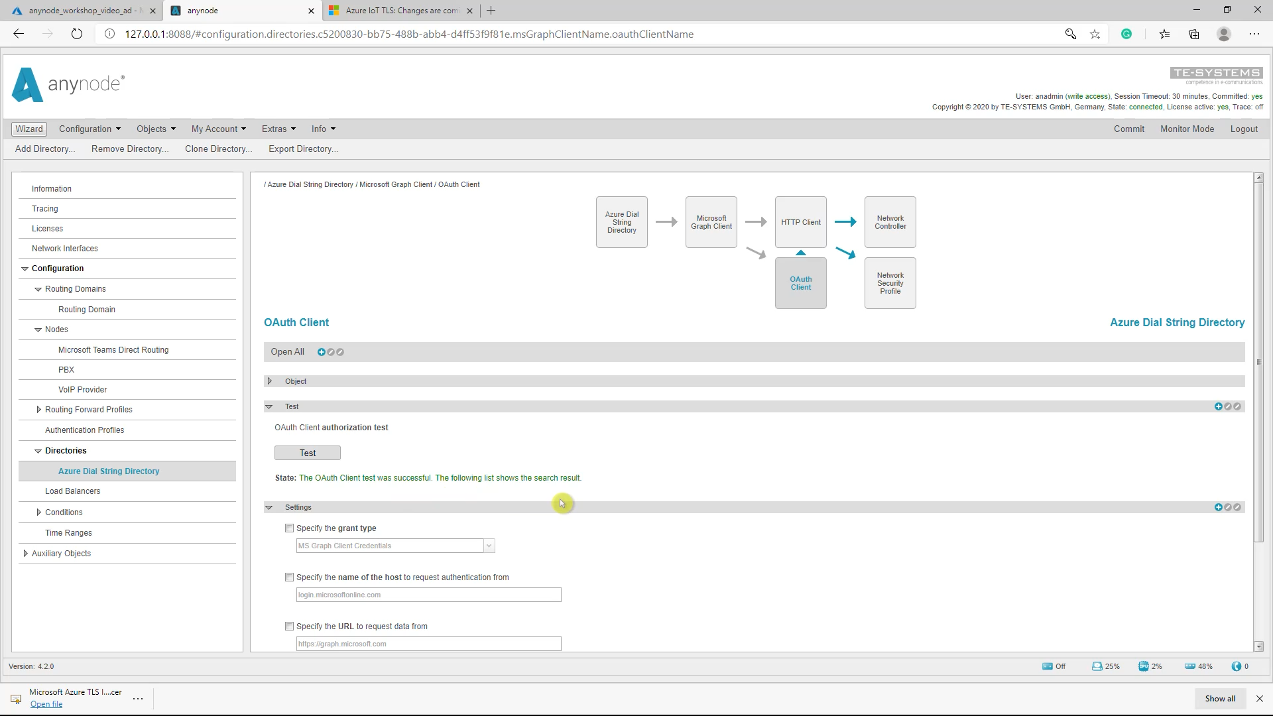
Task: Click the Microsoft Graph Client diagram node
Action: [711, 222]
